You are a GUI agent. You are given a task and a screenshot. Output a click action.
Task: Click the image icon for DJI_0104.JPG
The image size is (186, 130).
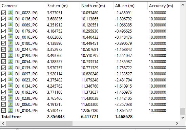pos(10,110)
